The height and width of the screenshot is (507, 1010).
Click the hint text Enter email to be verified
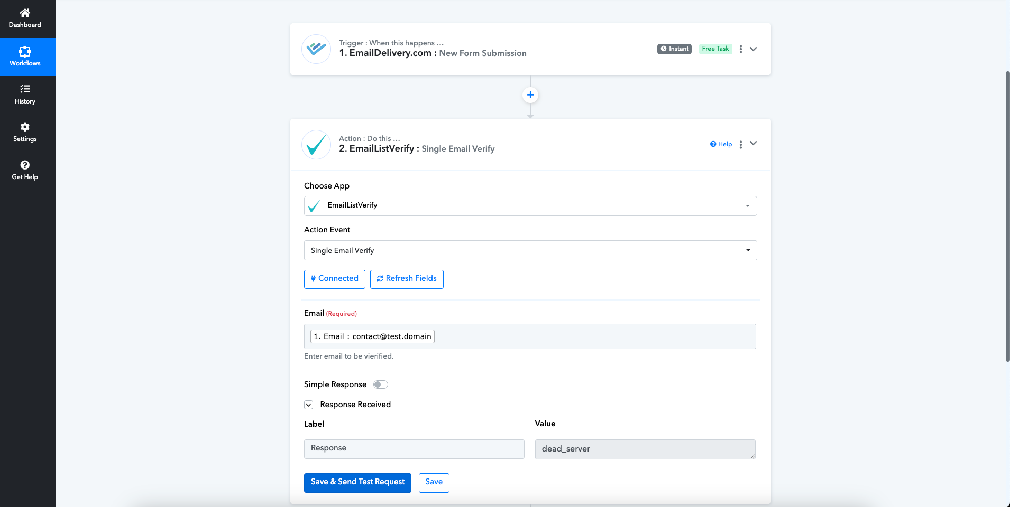coord(349,356)
